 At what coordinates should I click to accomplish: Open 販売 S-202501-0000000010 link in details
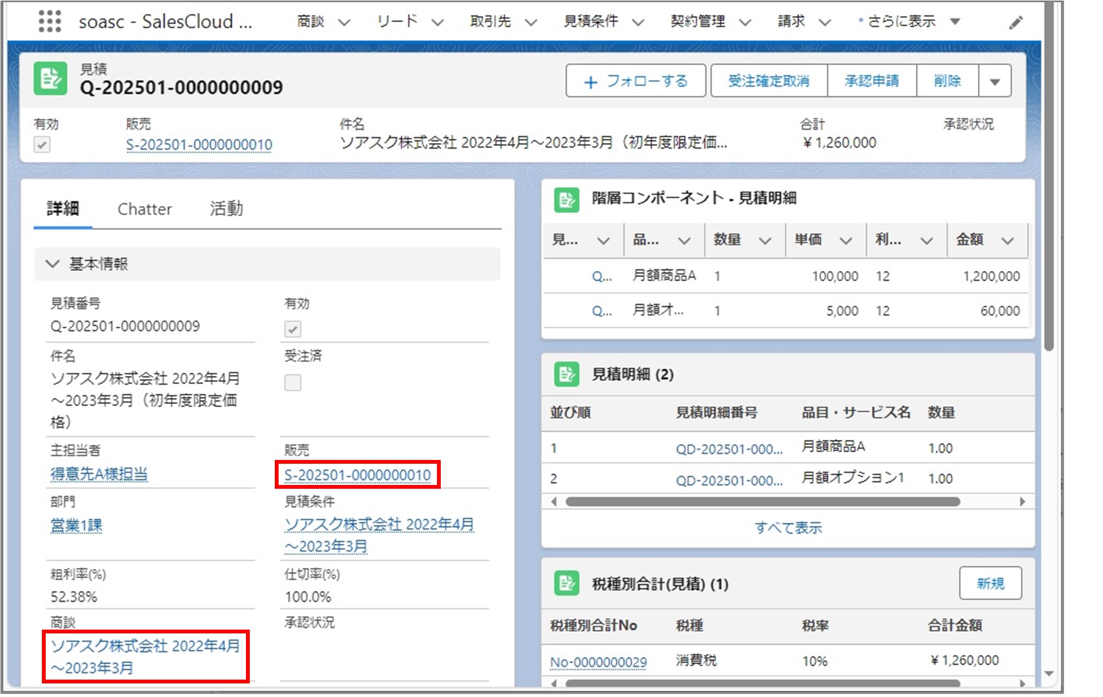point(358,475)
